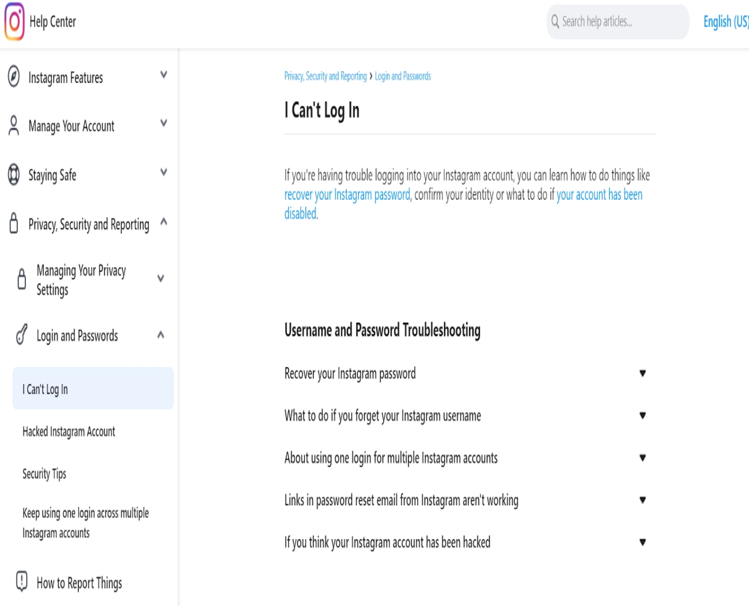Click the report icon beside How to Report Things

coord(21,581)
